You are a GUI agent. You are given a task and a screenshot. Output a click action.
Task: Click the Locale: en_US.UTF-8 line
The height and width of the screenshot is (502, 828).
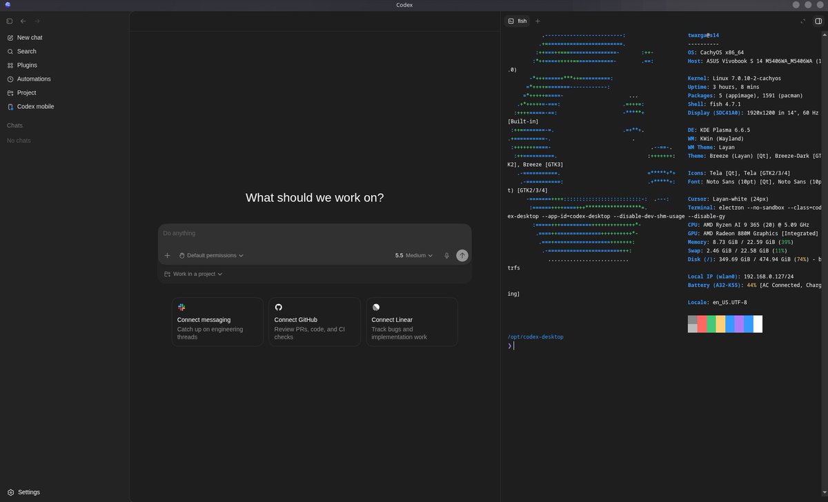coord(718,303)
